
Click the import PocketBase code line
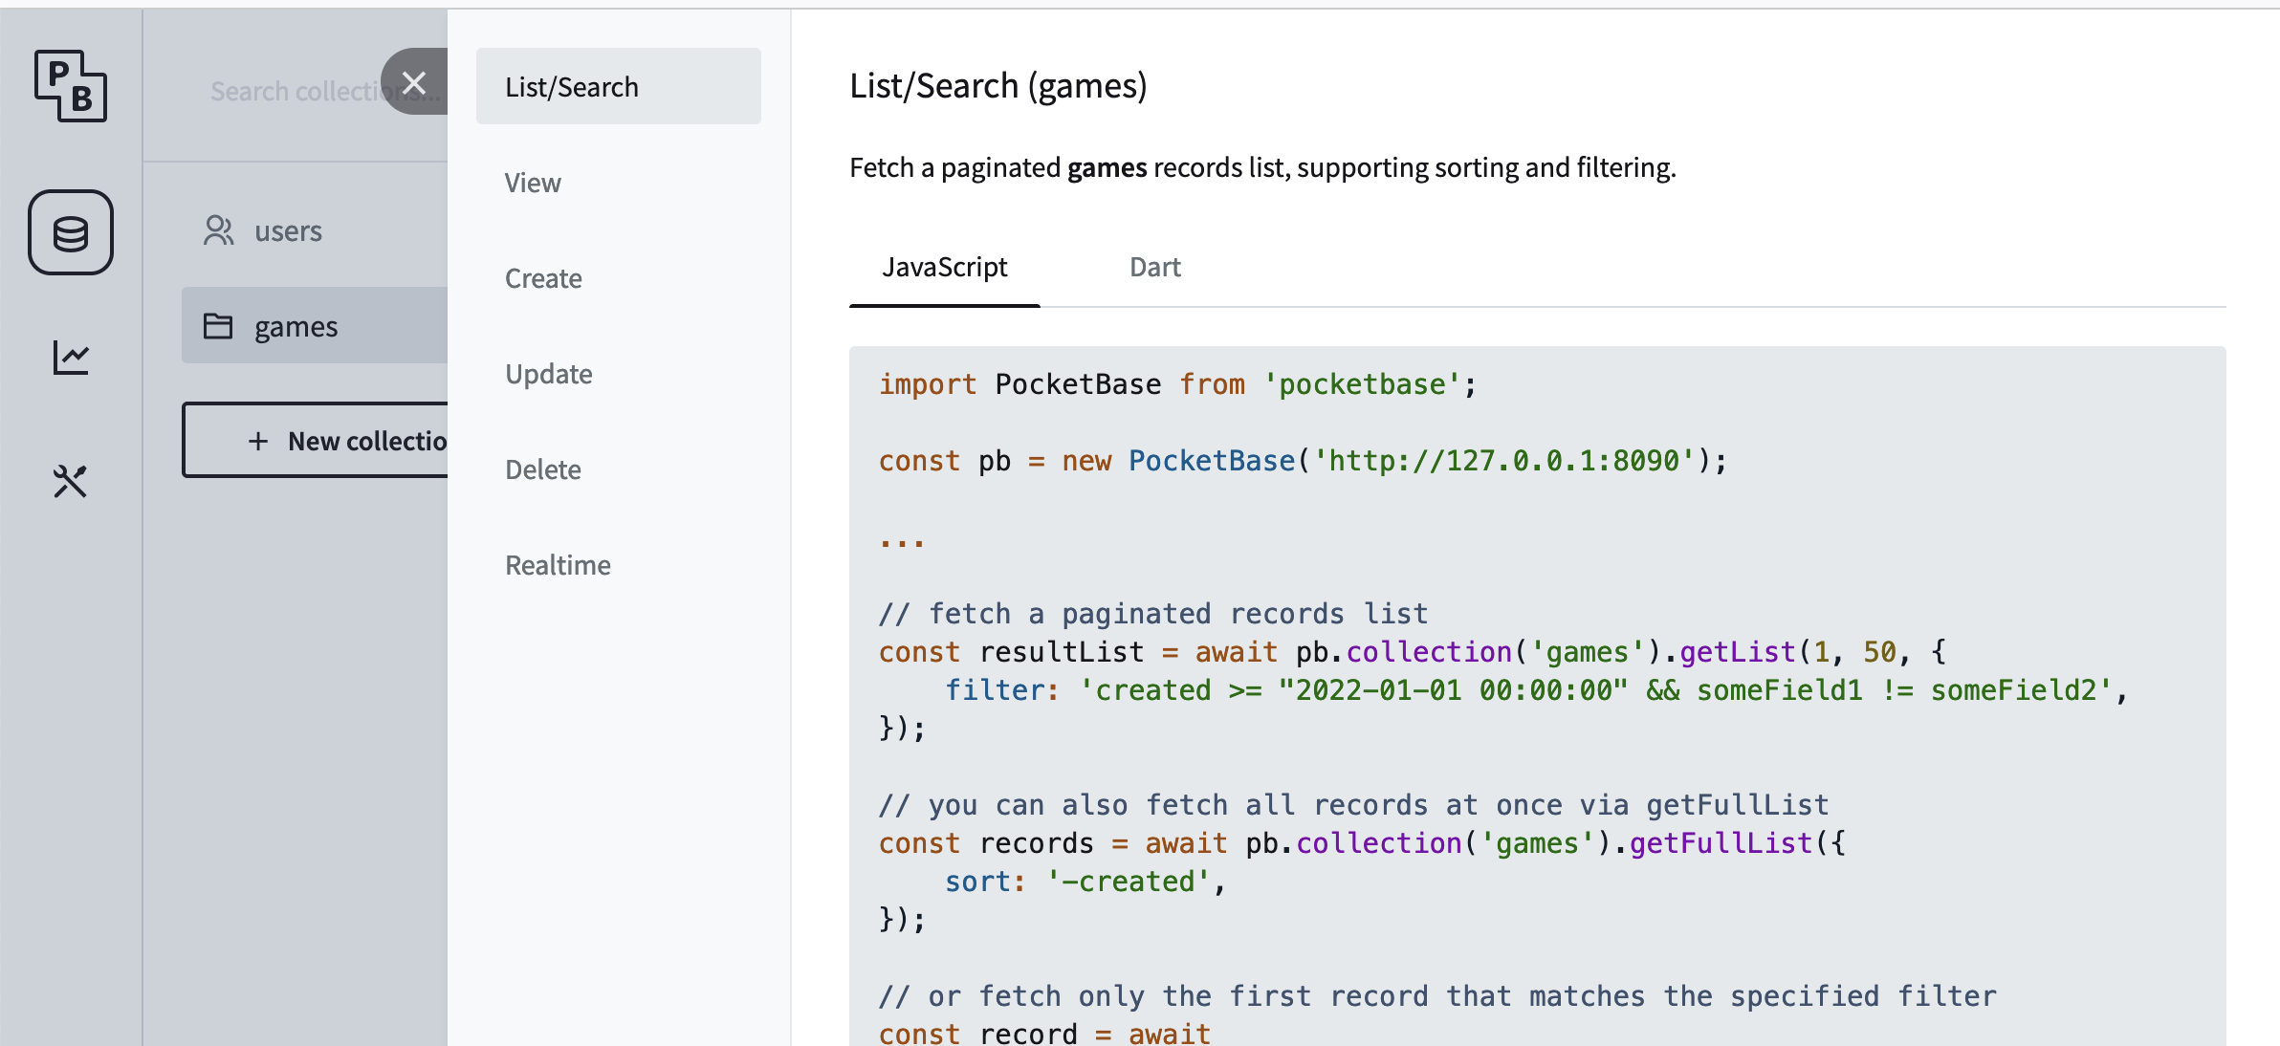click(1178, 384)
